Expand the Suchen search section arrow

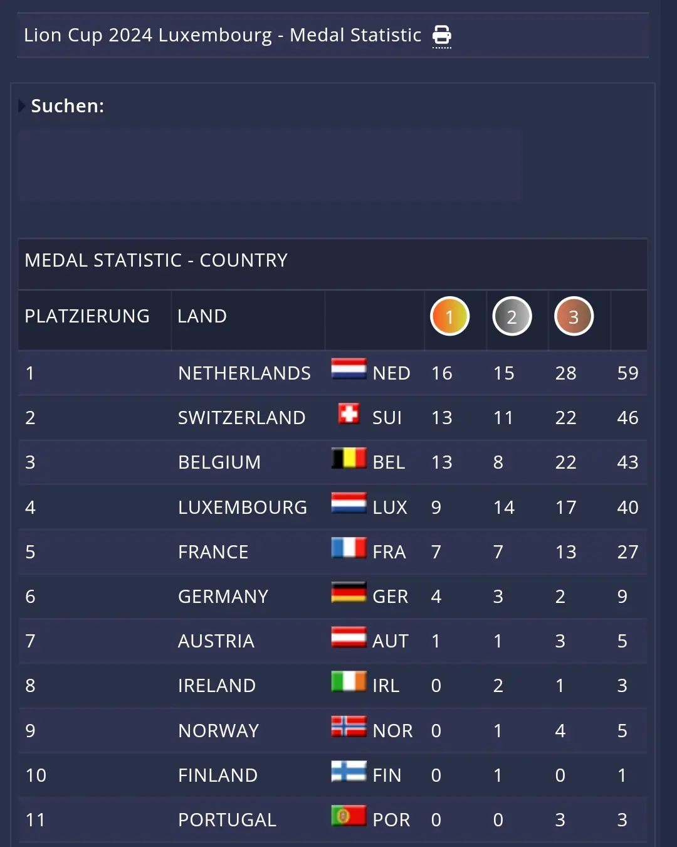(x=22, y=105)
